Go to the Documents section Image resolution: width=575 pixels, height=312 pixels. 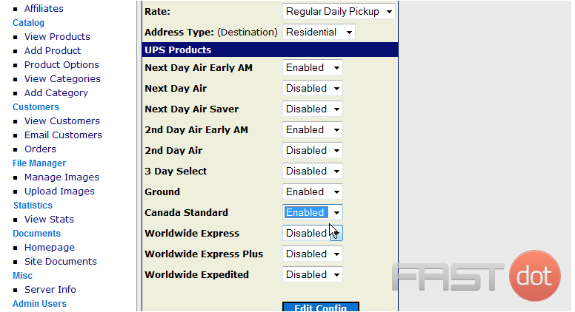pyautogui.click(x=36, y=234)
